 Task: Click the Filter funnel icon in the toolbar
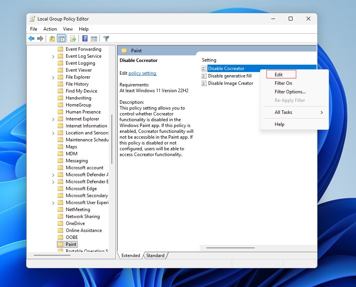pos(106,38)
